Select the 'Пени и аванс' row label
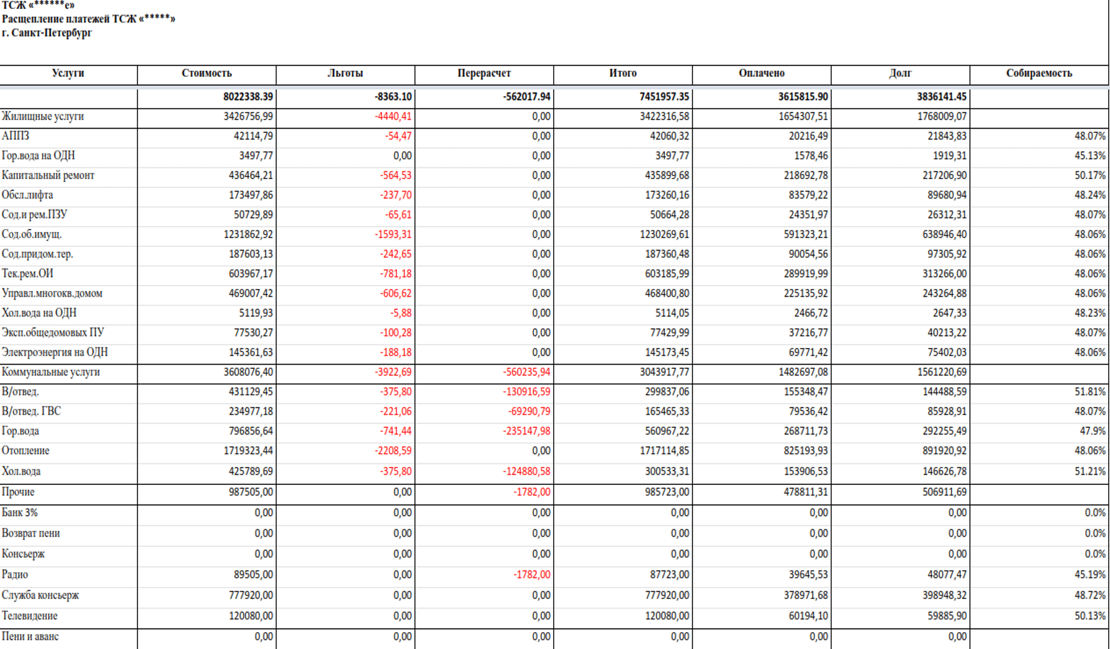 [30, 636]
